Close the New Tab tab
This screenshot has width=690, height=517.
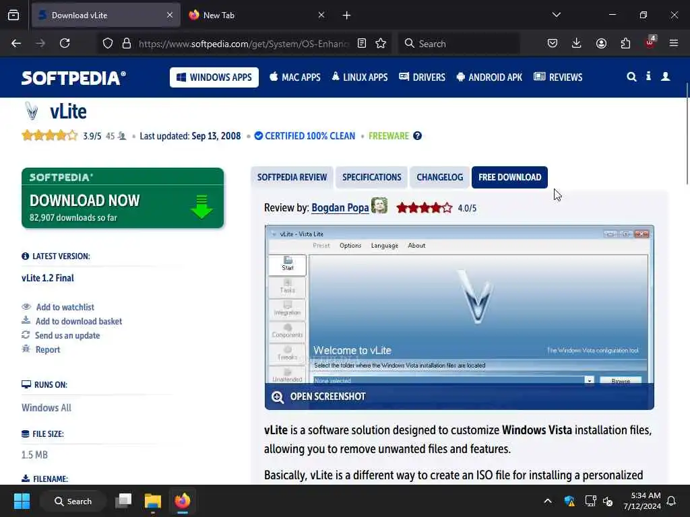[321, 15]
